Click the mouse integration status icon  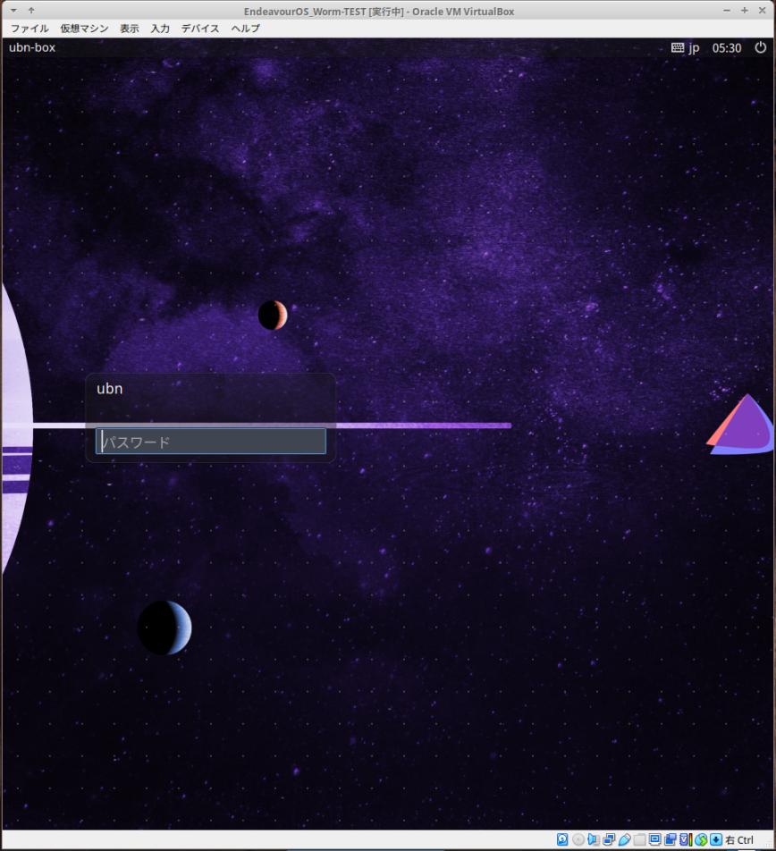pyautogui.click(x=701, y=839)
